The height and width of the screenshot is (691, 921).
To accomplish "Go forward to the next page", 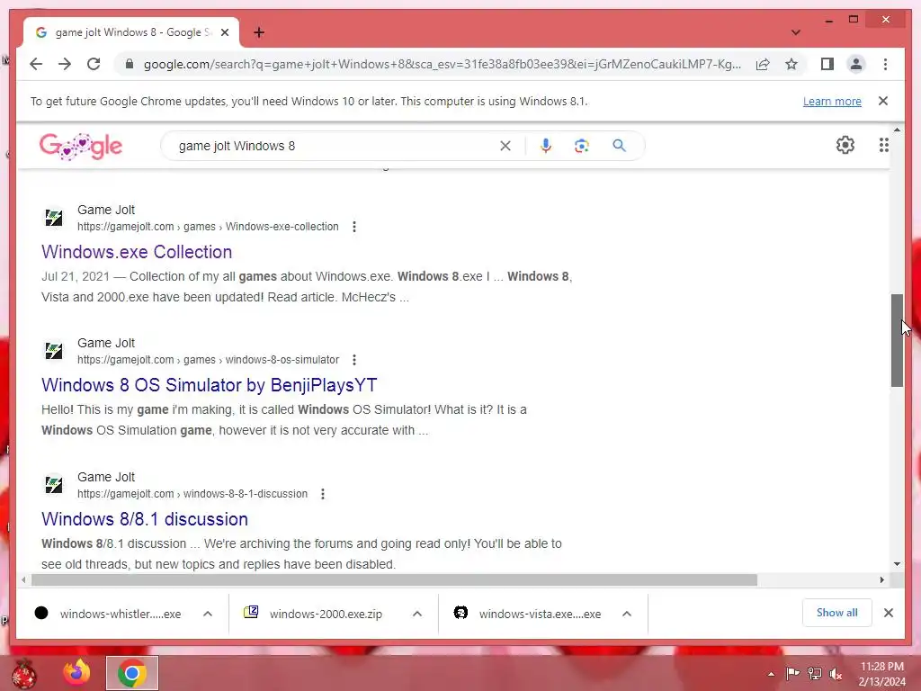I will click(x=65, y=64).
